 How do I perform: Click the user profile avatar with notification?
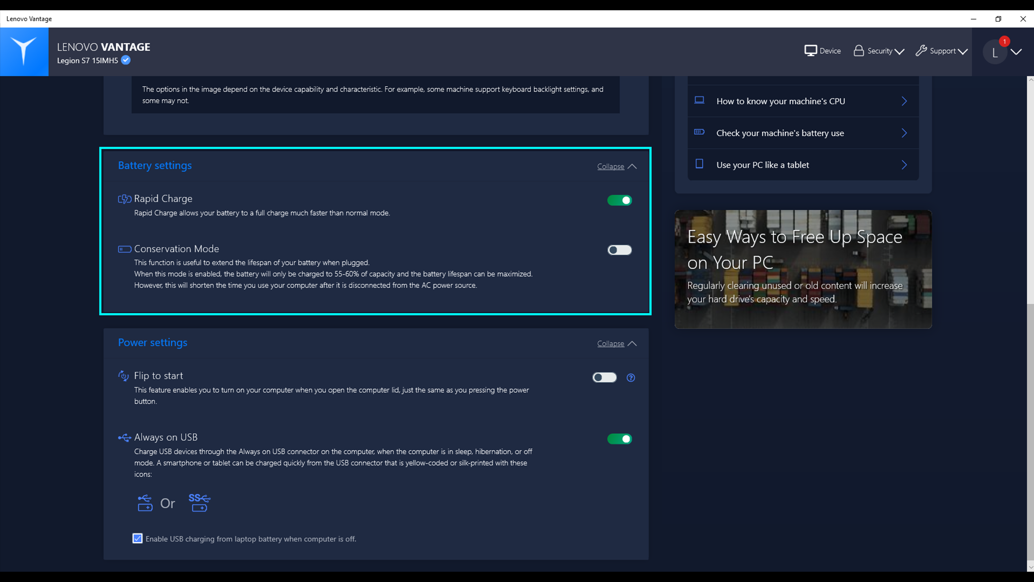(995, 52)
